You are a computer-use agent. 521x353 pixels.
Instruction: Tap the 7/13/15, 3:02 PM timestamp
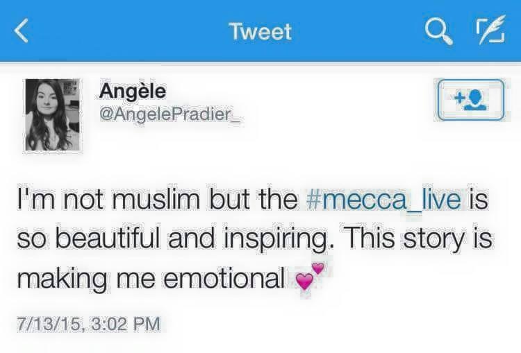tap(88, 324)
